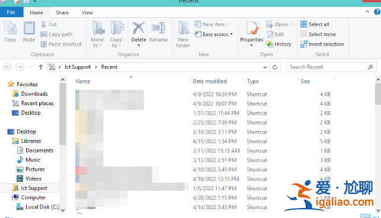The height and width of the screenshot is (218, 381).
Task: Open Libraries in navigation pane
Action: pyautogui.click(x=27, y=141)
